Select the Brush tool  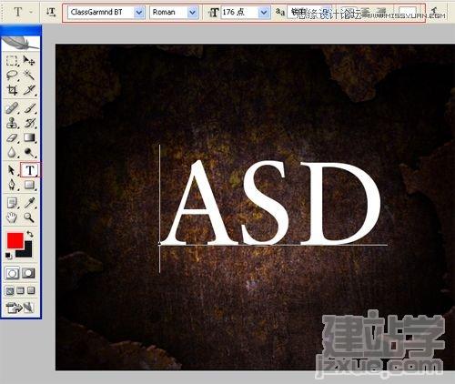point(29,108)
